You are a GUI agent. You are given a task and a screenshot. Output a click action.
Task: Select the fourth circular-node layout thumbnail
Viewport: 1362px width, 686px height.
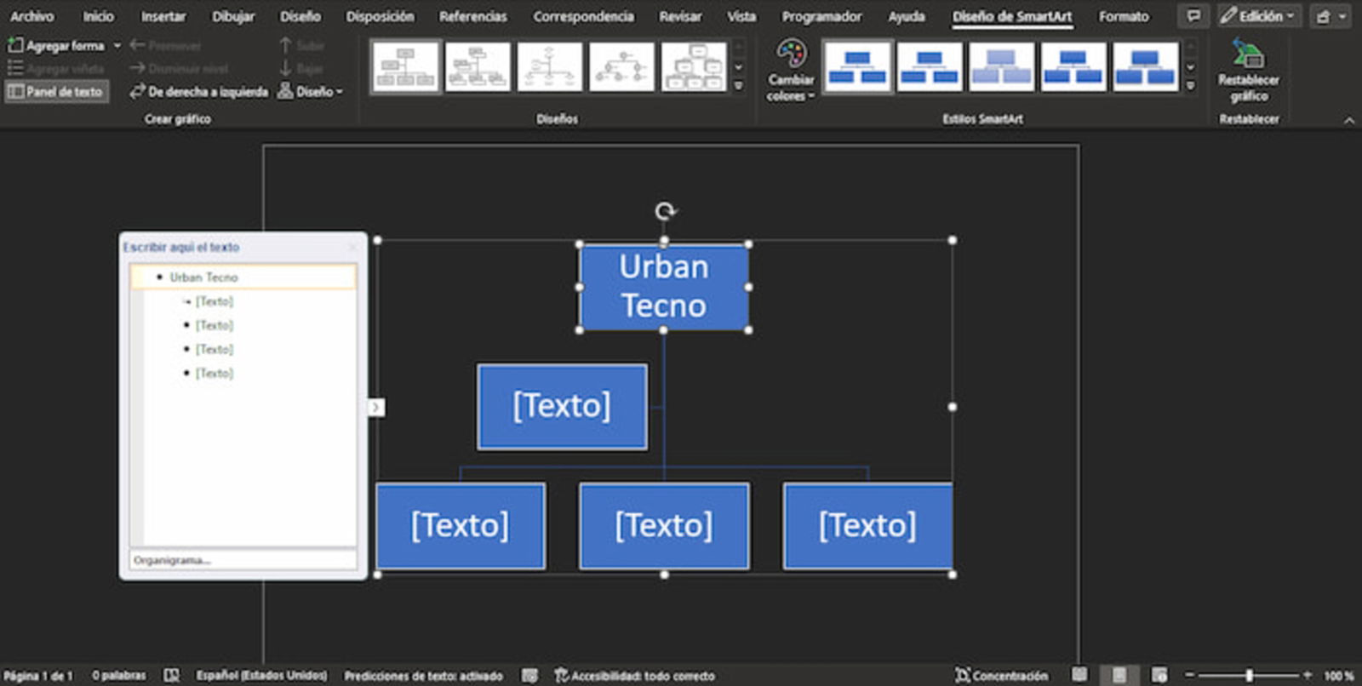click(x=621, y=66)
